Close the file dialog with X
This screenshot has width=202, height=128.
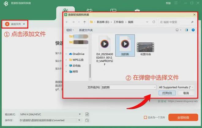pos(194,15)
